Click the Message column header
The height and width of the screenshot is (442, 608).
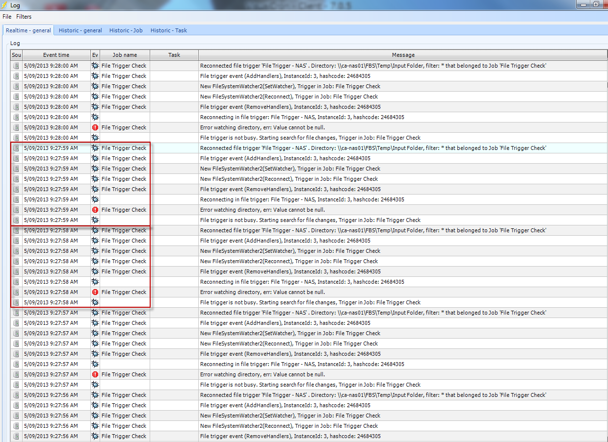pyautogui.click(x=403, y=55)
